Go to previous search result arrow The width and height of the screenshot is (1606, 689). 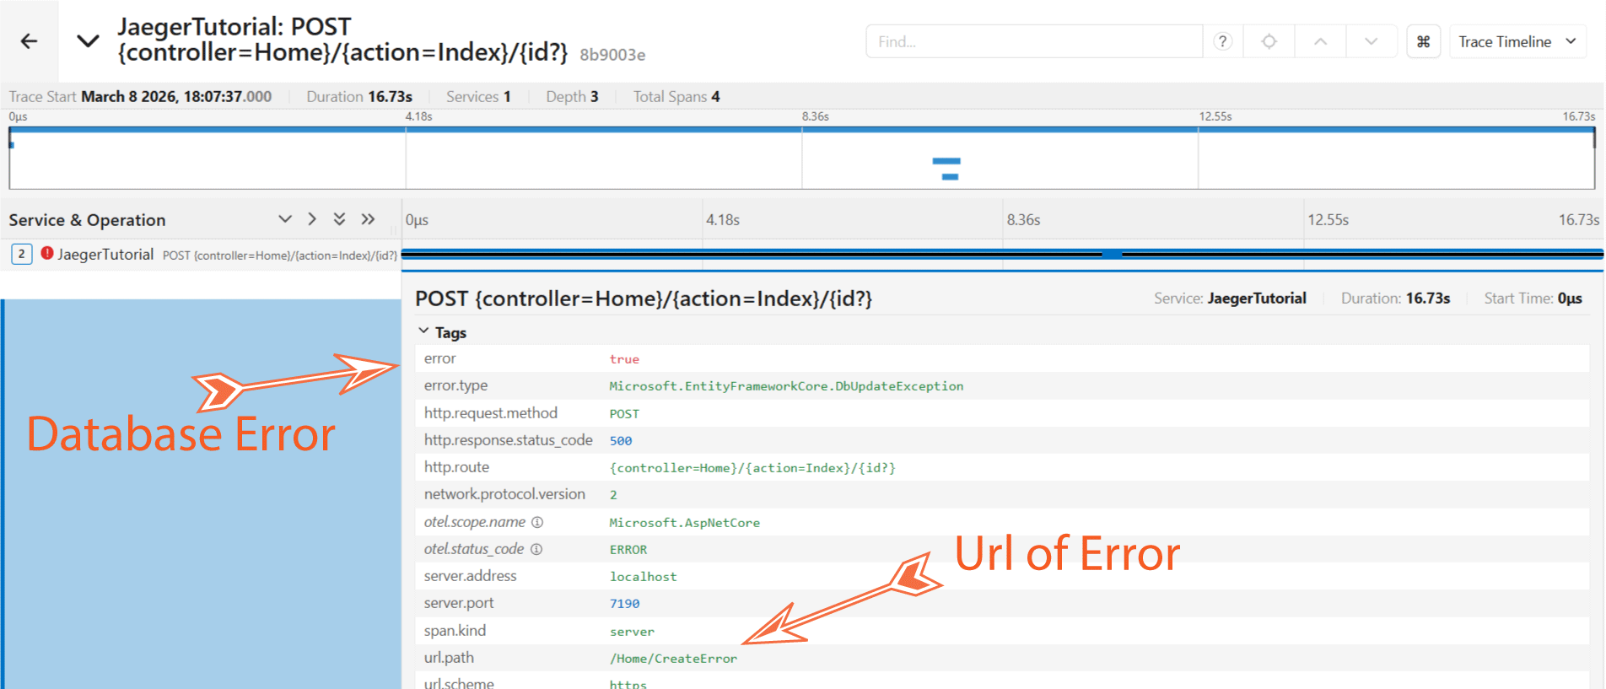pyautogui.click(x=1320, y=41)
